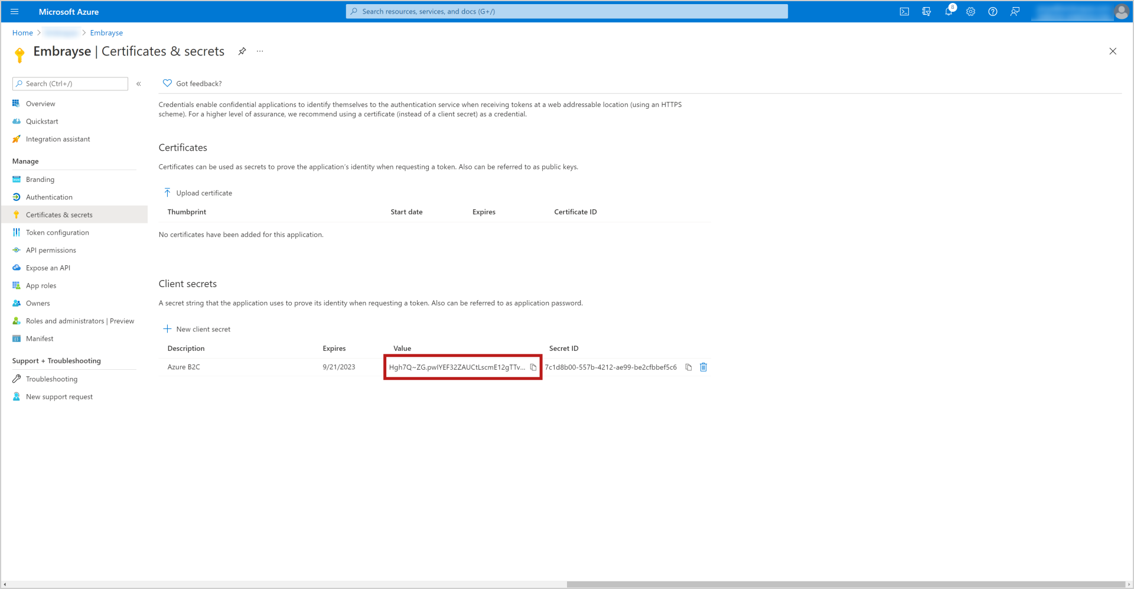Viewport: 1134px width, 589px height.
Task: Copy the client secret value
Action: coord(533,367)
